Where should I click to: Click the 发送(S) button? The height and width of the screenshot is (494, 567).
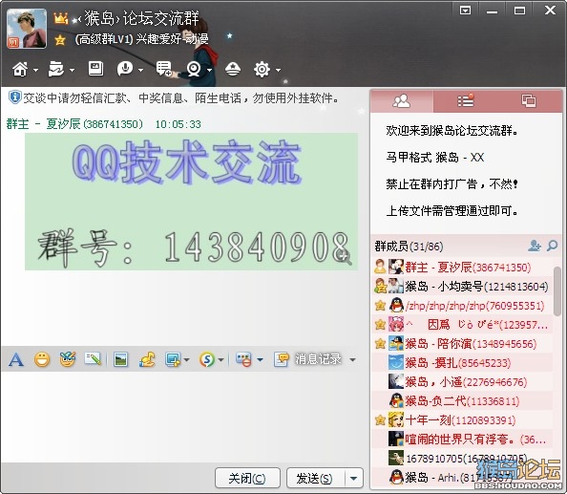click(315, 478)
